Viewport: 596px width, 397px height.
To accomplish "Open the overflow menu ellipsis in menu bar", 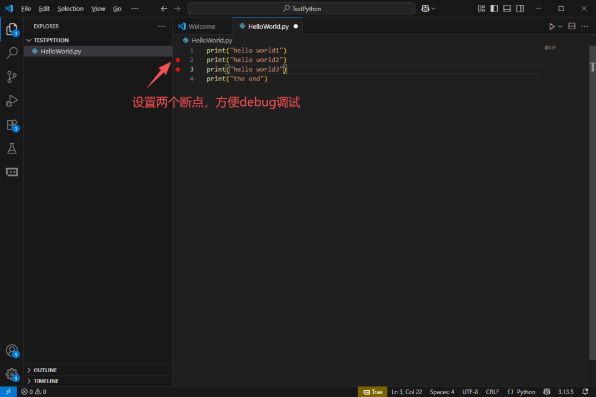I will 135,8.
